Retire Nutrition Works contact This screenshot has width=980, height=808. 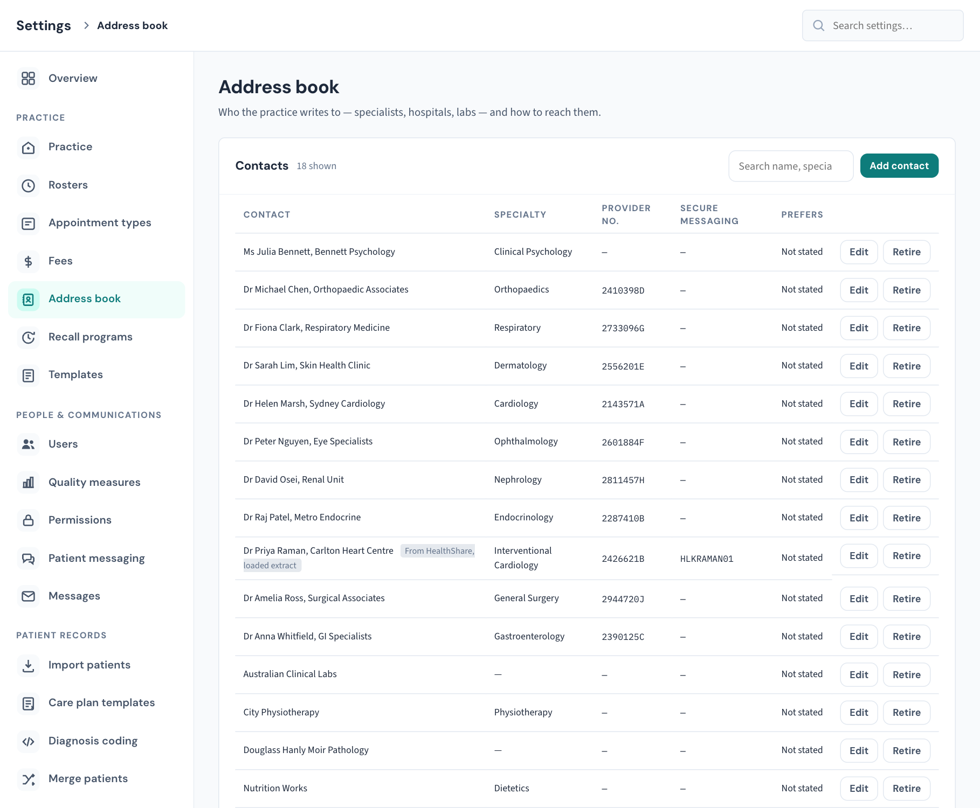coord(907,789)
